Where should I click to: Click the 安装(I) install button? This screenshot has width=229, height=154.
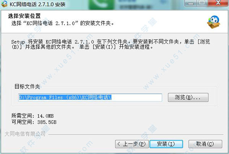(166, 144)
